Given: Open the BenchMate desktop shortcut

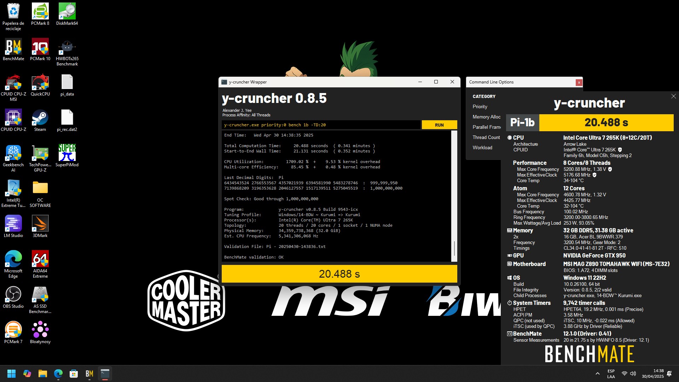Looking at the screenshot, I should tap(13, 50).
